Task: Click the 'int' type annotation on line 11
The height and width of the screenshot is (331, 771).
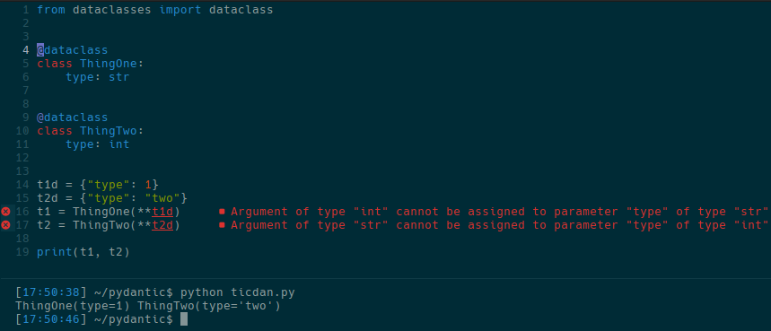Action: pos(119,144)
